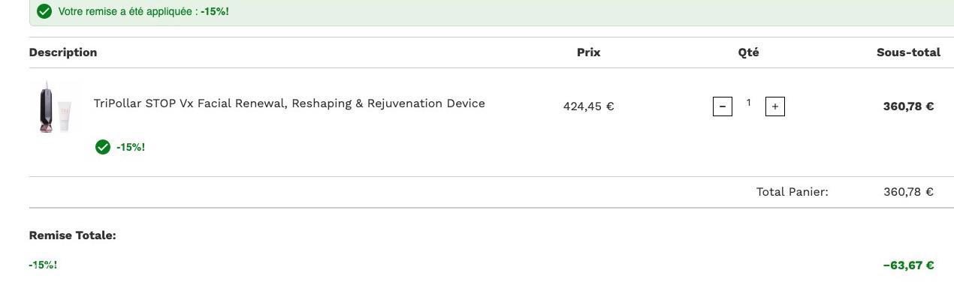This screenshot has width=954, height=282.
Task: Click the Description column header
Action: click(63, 52)
